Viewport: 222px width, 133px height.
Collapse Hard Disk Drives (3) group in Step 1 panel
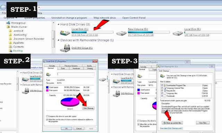(x=59, y=25)
